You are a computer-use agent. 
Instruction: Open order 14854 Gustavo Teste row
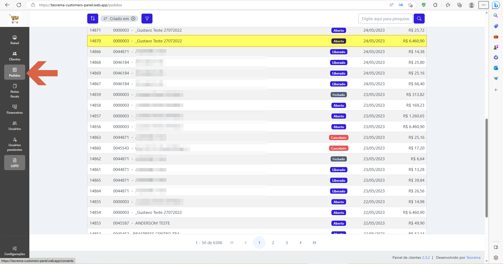click(x=257, y=213)
